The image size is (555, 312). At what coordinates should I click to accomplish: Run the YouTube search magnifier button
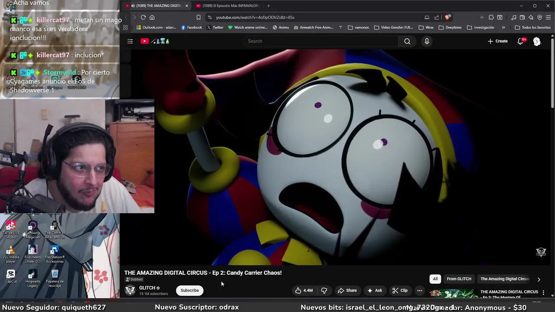(x=407, y=41)
